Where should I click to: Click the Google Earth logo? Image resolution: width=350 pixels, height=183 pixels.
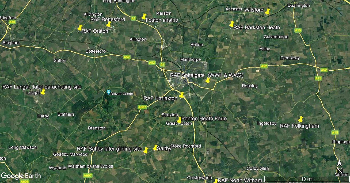coord(21,176)
